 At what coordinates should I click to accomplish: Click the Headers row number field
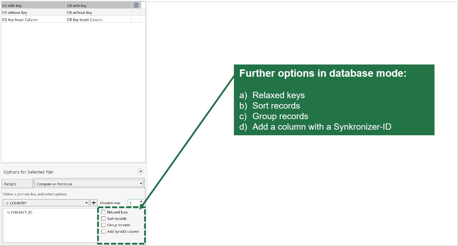click(x=134, y=203)
